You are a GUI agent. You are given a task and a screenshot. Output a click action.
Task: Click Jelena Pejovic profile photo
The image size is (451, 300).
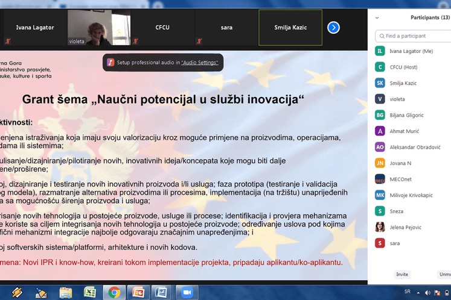coord(380,227)
